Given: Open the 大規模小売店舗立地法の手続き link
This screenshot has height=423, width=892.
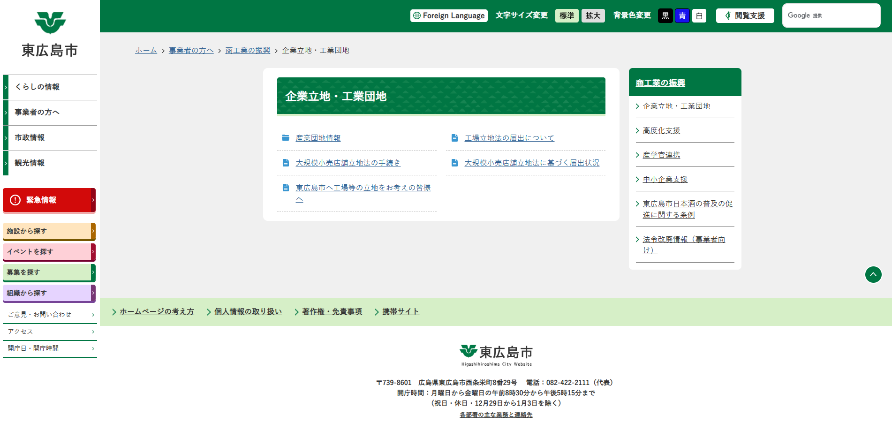Looking at the screenshot, I should (x=348, y=163).
